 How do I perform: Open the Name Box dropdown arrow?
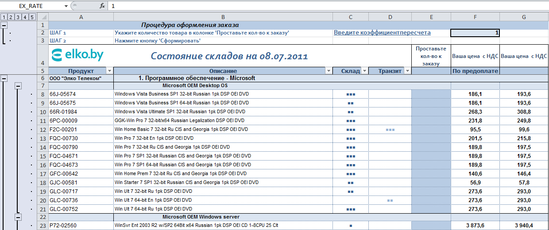(66, 6)
